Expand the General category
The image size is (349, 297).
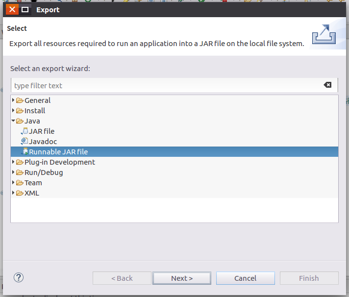pyautogui.click(x=13, y=100)
